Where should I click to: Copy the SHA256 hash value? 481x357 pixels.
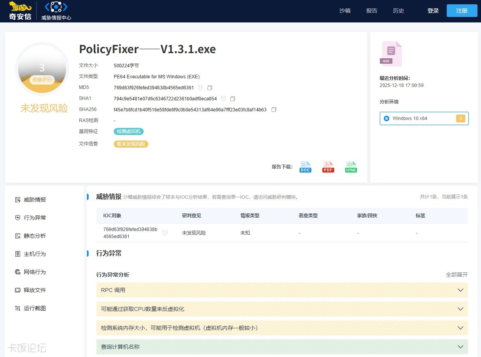274,109
